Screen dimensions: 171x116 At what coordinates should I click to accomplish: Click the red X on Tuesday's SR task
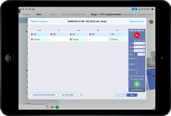click(51, 34)
